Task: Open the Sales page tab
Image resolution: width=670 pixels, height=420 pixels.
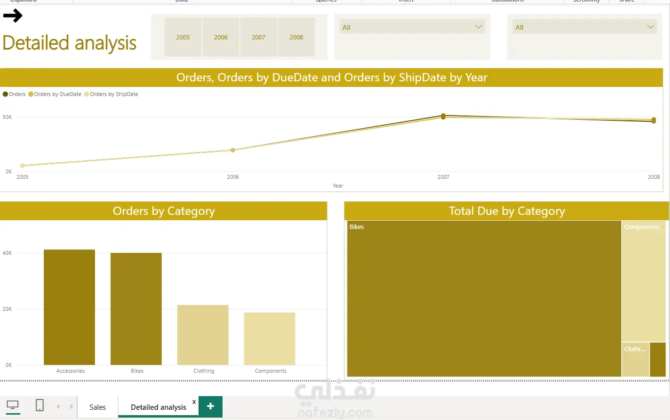Action: point(97,407)
